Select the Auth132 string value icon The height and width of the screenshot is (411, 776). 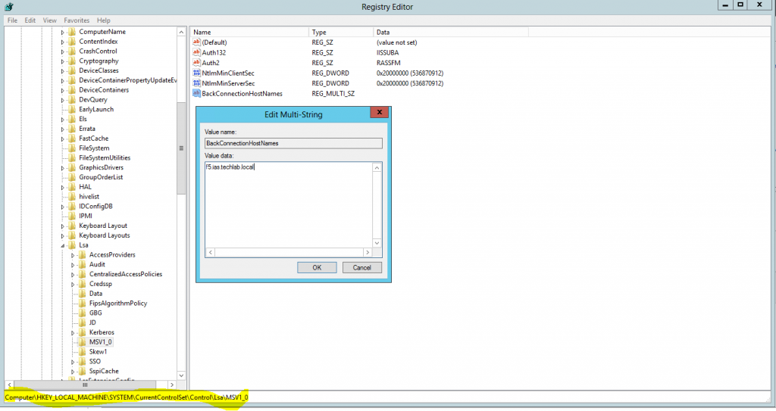(197, 52)
